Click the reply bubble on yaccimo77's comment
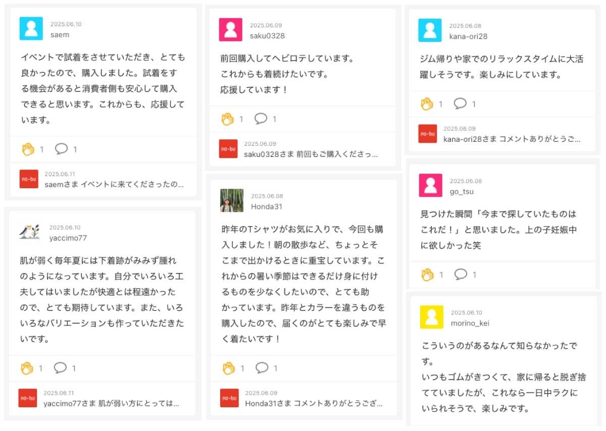The image size is (606, 431). pos(61,368)
